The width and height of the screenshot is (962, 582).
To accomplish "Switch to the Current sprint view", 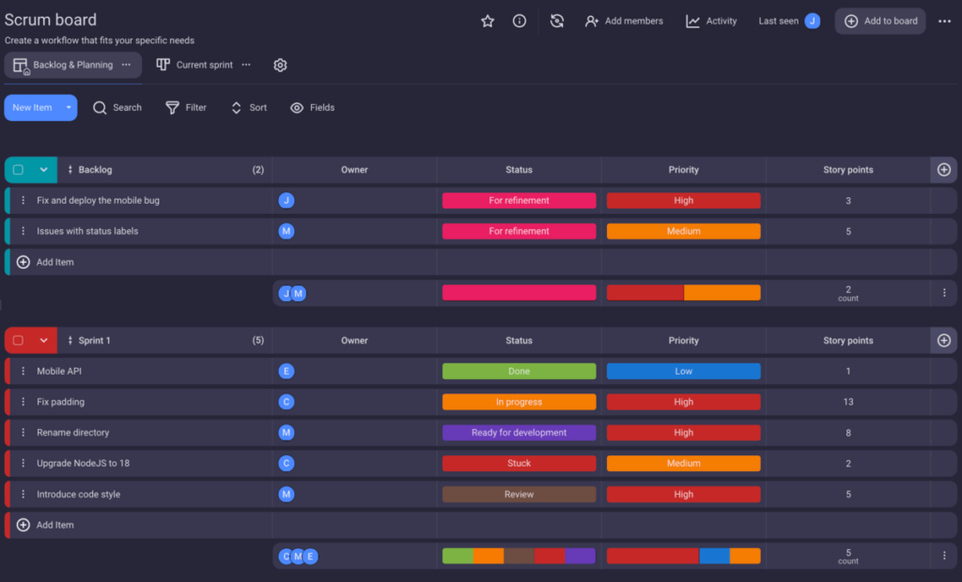I will pos(200,65).
